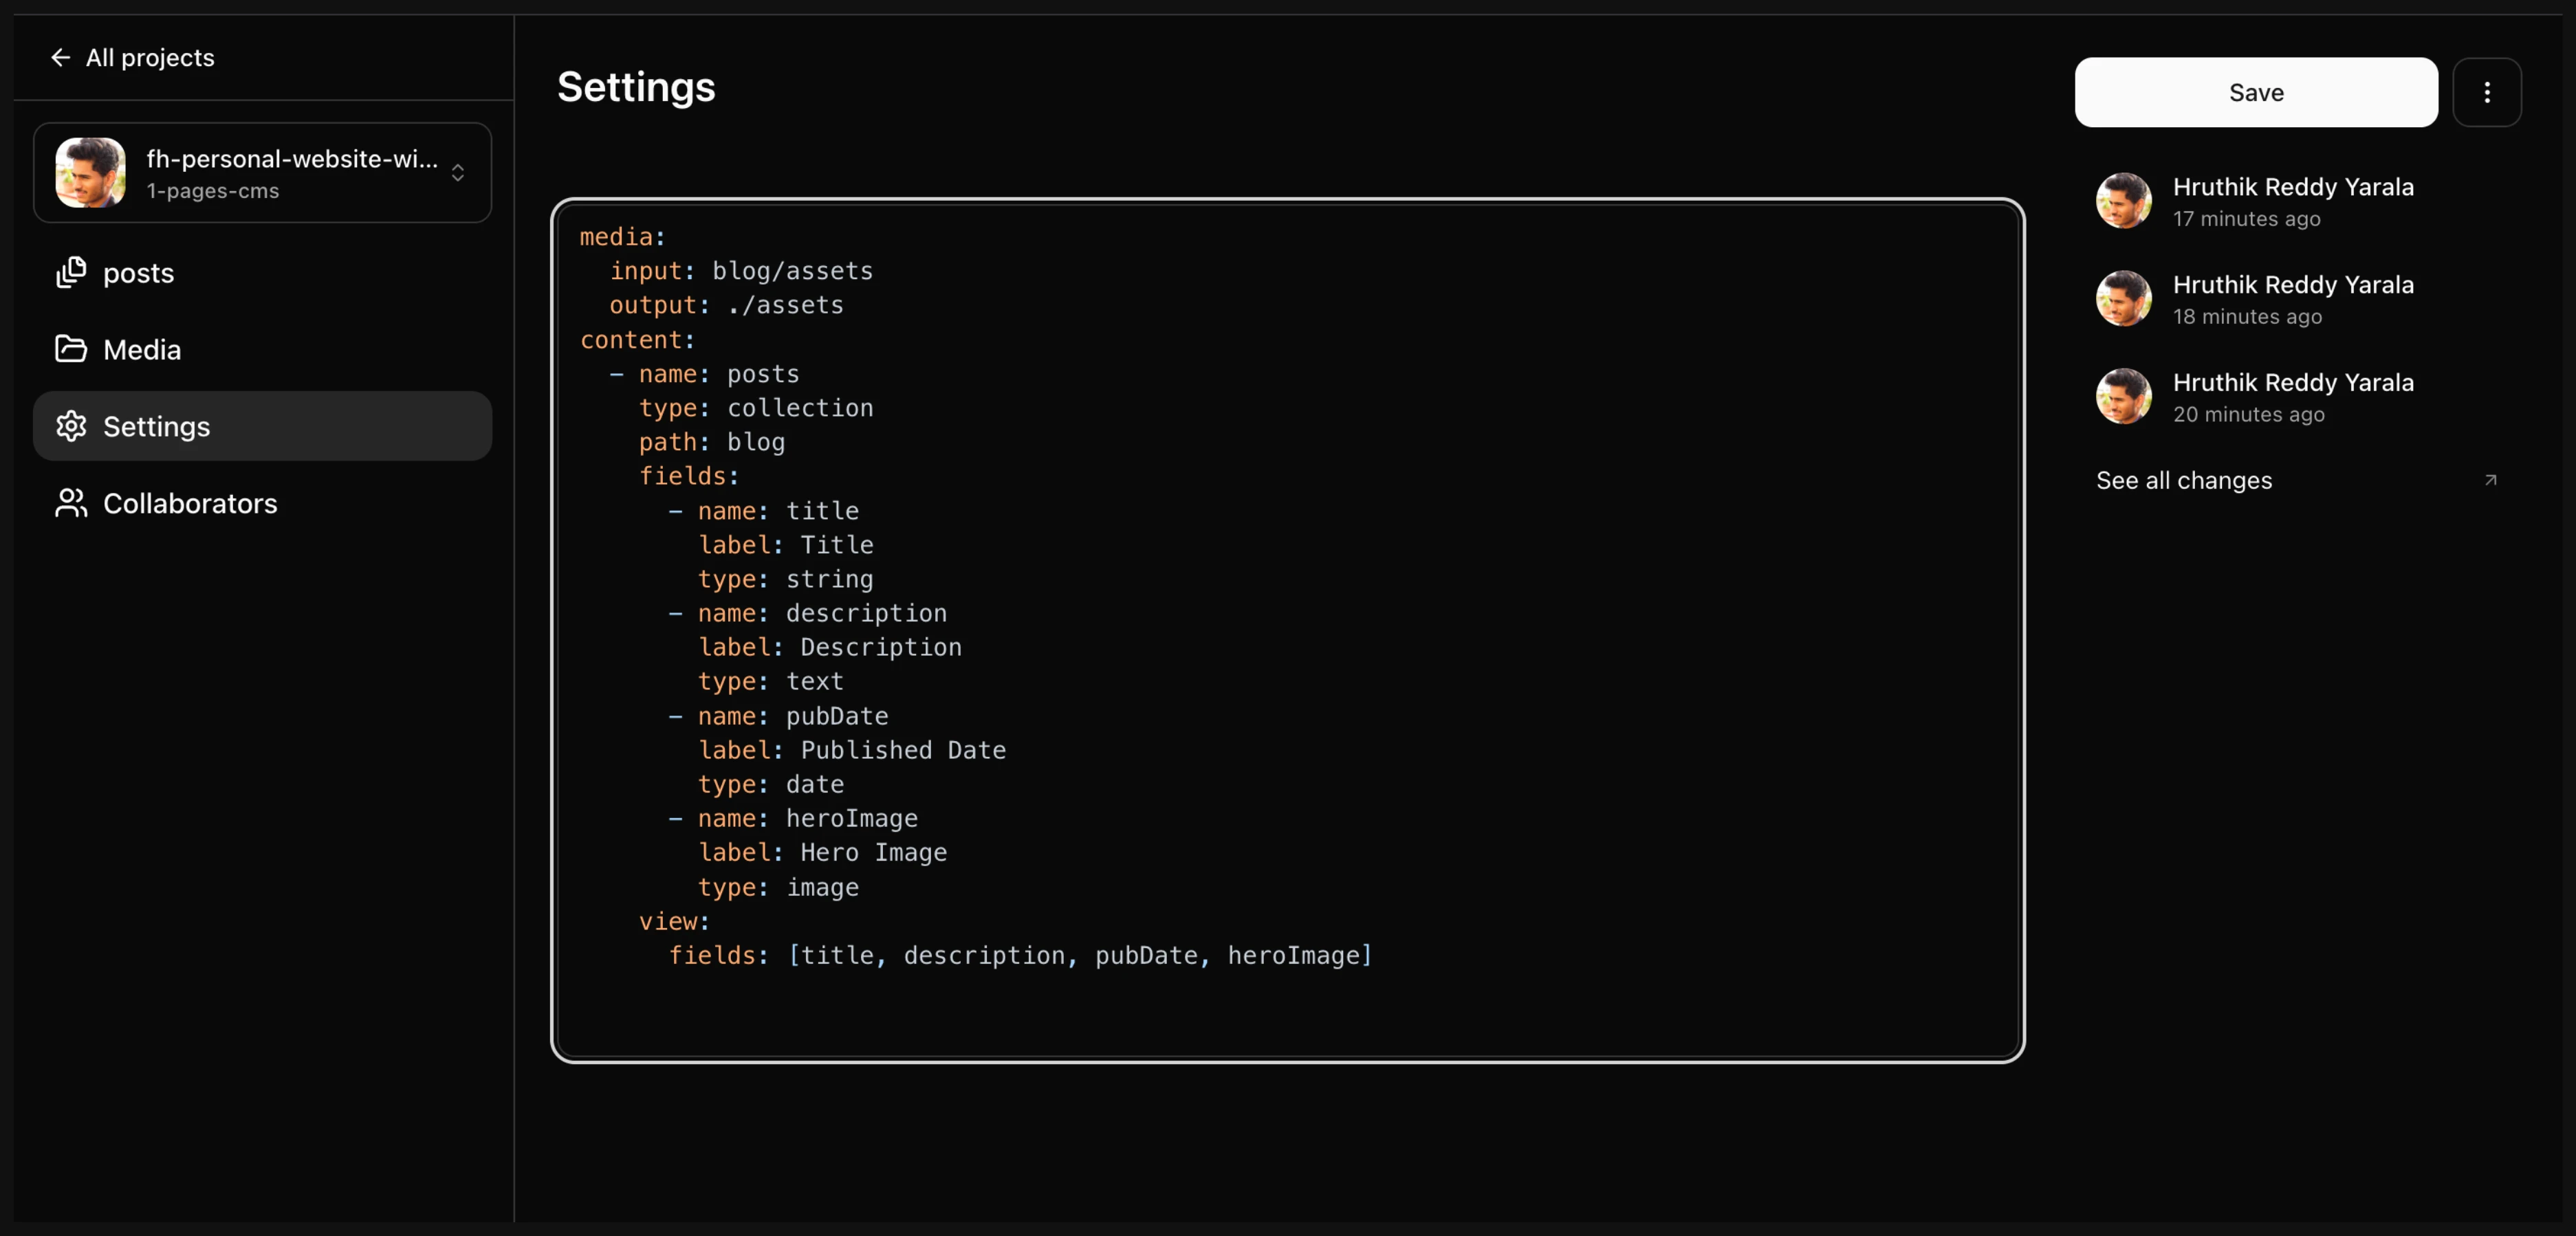Open the commit from 18 minutes ago
Viewport: 2576px width, 1236px height.
pyautogui.click(x=2292, y=299)
